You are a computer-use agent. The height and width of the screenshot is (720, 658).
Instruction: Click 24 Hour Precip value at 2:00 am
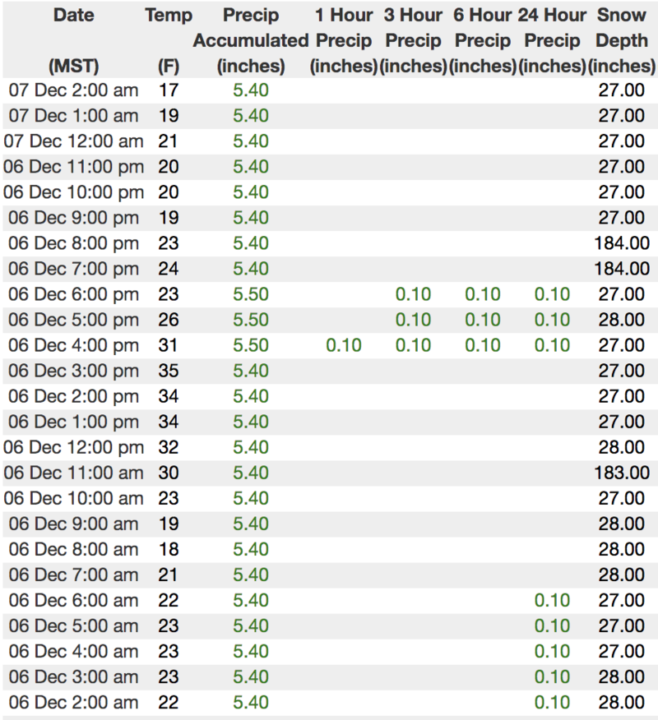pyautogui.click(x=552, y=703)
